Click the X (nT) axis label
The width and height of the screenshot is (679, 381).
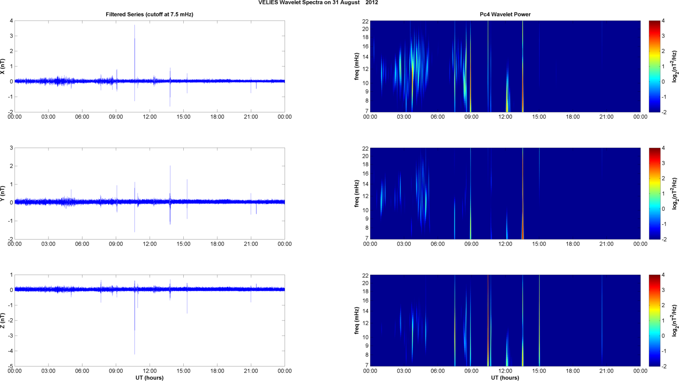tap(3, 66)
